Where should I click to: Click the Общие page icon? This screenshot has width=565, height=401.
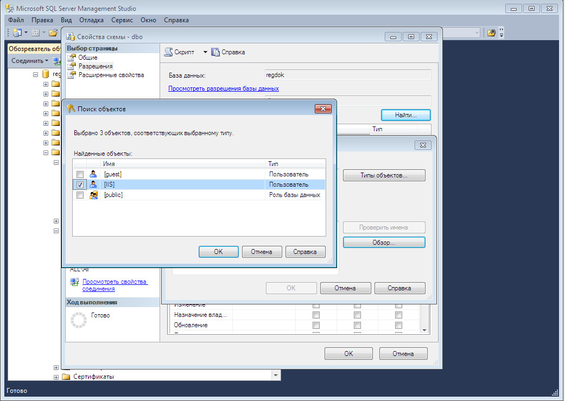point(72,58)
